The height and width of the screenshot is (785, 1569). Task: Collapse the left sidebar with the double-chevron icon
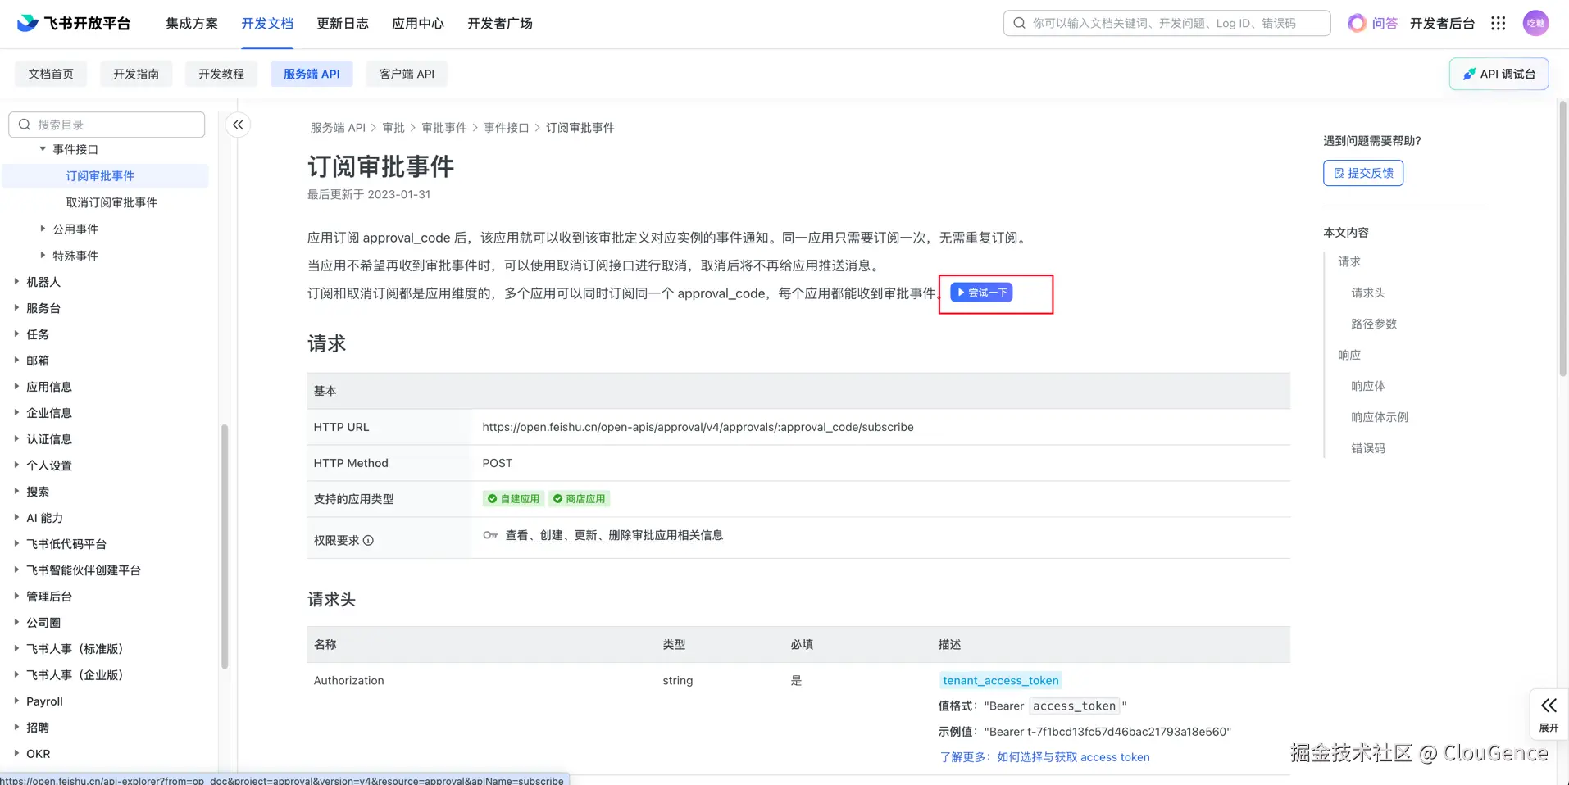point(238,125)
